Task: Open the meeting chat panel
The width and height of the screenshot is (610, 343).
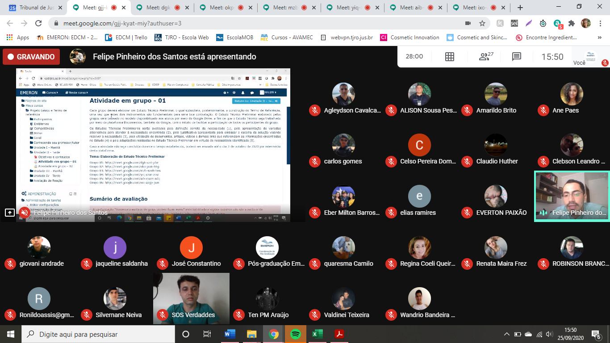Action: [517, 57]
